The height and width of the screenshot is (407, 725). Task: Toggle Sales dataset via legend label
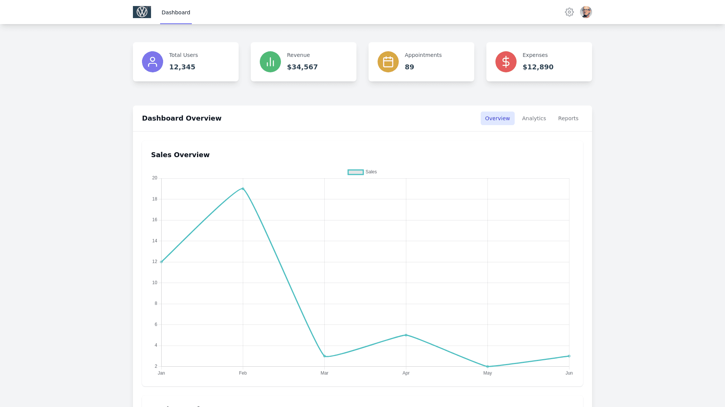371,172
